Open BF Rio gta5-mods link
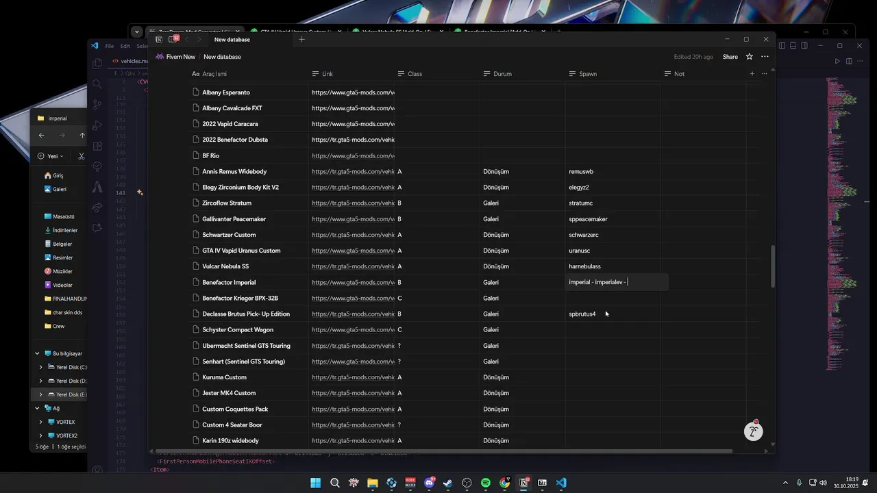877x493 pixels. point(353,155)
